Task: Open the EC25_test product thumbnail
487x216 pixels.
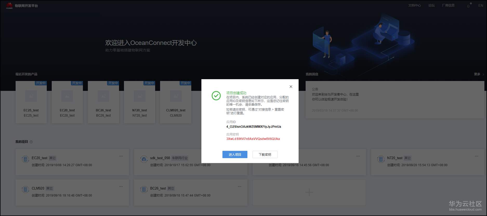Action: [31, 96]
